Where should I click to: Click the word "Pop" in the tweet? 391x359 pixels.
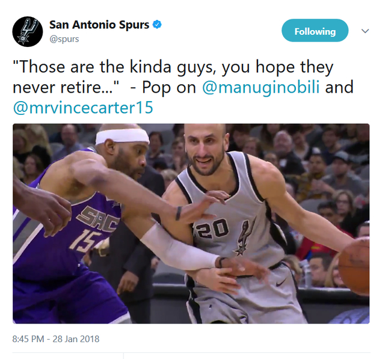point(156,88)
